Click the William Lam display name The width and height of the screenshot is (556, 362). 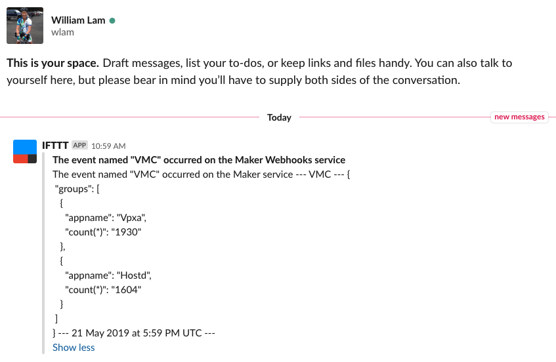point(78,20)
